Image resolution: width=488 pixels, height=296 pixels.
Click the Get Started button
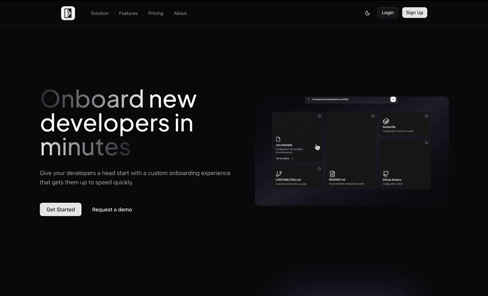click(61, 210)
